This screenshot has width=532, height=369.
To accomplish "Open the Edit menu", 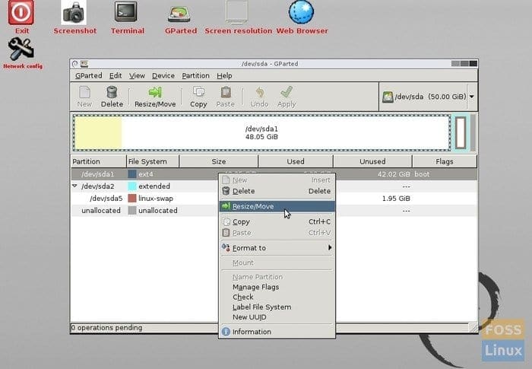I will click(116, 76).
